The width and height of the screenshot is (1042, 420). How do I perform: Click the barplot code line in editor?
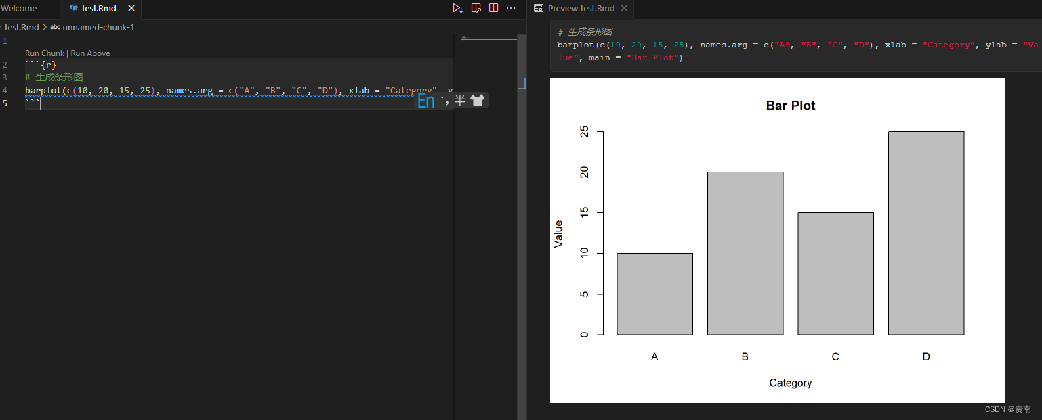[x=238, y=90]
